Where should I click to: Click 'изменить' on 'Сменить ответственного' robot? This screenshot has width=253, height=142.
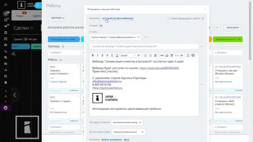point(74,90)
